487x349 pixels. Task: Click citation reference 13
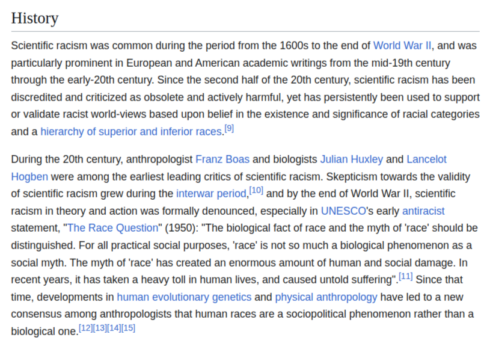100,328
